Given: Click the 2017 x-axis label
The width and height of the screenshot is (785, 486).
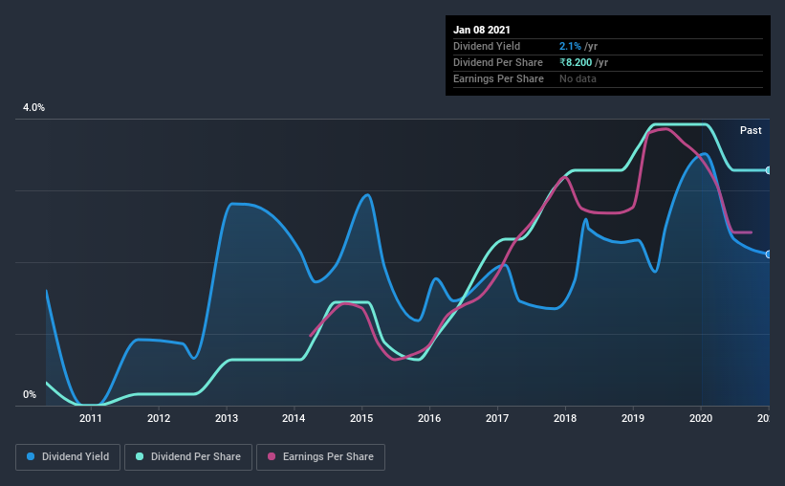Looking at the screenshot, I should (x=497, y=418).
